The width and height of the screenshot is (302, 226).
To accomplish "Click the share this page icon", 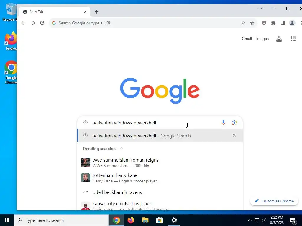I will (243, 23).
